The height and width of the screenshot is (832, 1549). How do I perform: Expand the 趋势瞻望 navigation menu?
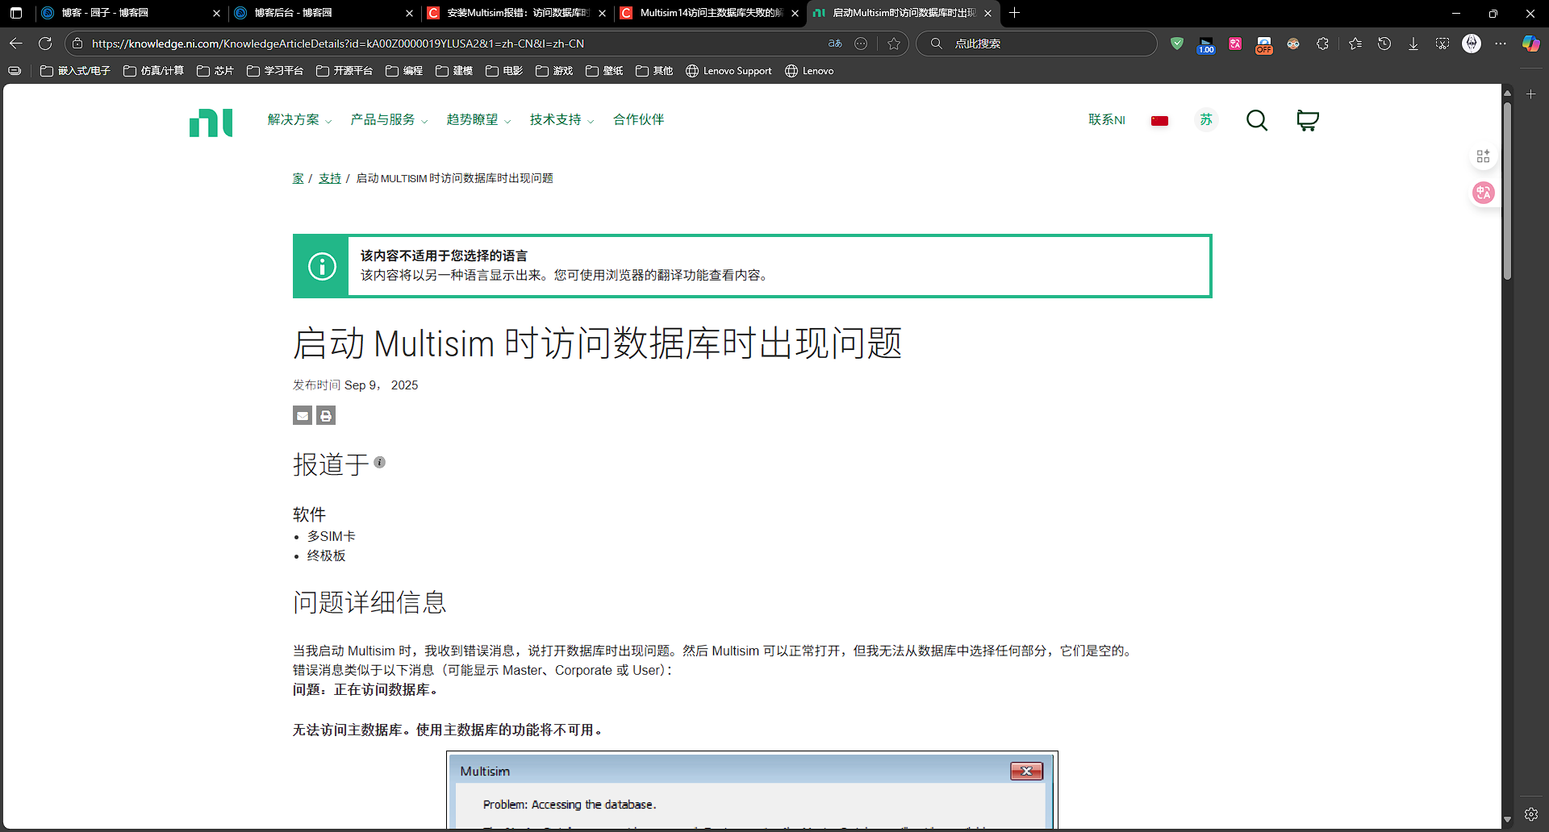point(478,120)
